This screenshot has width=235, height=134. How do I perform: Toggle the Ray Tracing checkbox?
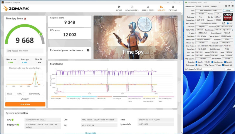coord(205,65)
